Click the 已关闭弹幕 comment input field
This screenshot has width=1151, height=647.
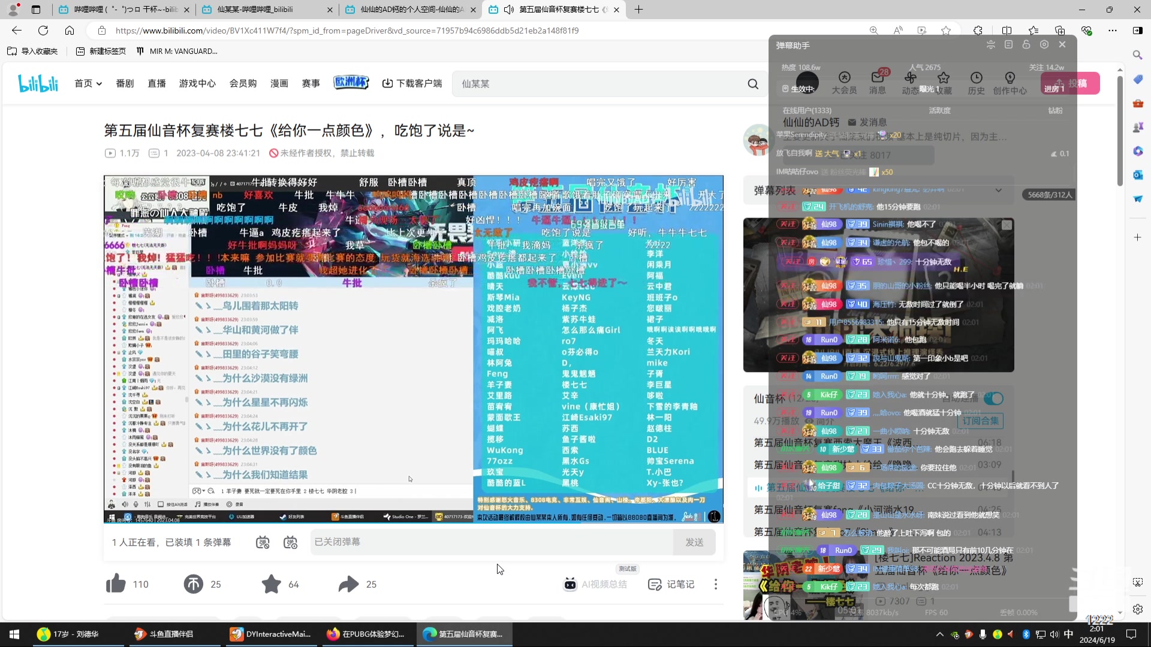pos(492,542)
